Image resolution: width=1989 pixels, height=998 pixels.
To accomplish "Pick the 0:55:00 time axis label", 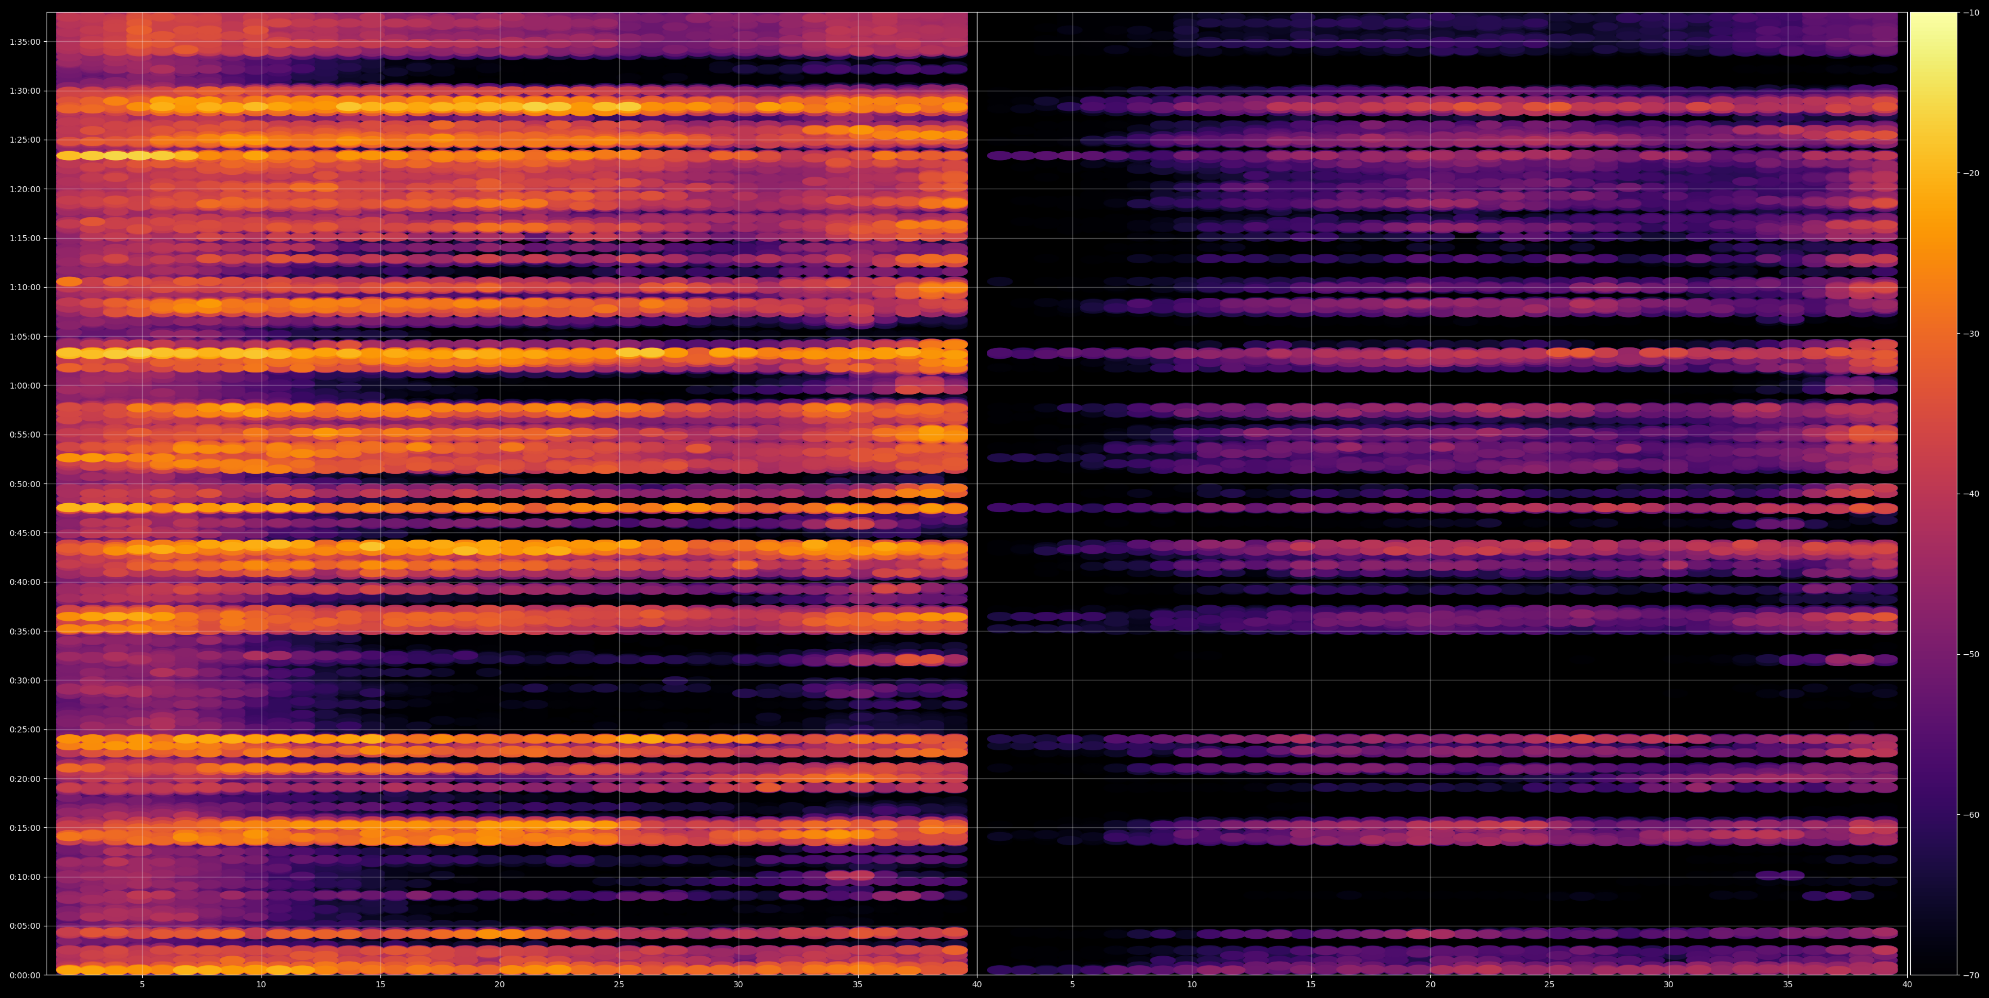I will click(24, 435).
